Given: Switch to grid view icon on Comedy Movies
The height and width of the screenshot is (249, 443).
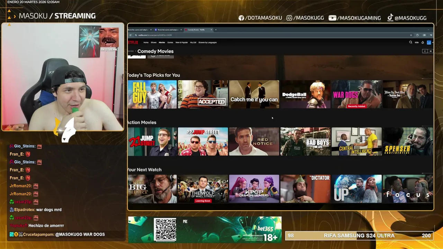Looking at the screenshot, I should pos(431,51).
